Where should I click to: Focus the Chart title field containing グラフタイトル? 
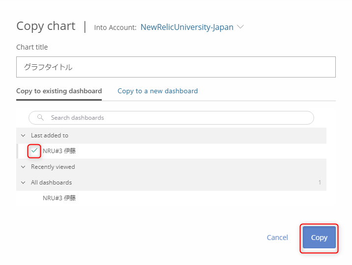(x=176, y=67)
